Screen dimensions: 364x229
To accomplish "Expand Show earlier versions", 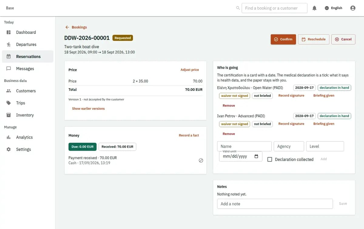I will point(88,109).
